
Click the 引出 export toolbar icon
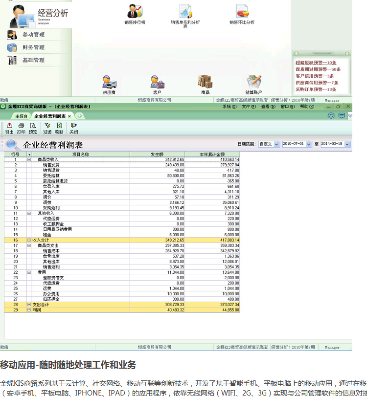[9, 125]
